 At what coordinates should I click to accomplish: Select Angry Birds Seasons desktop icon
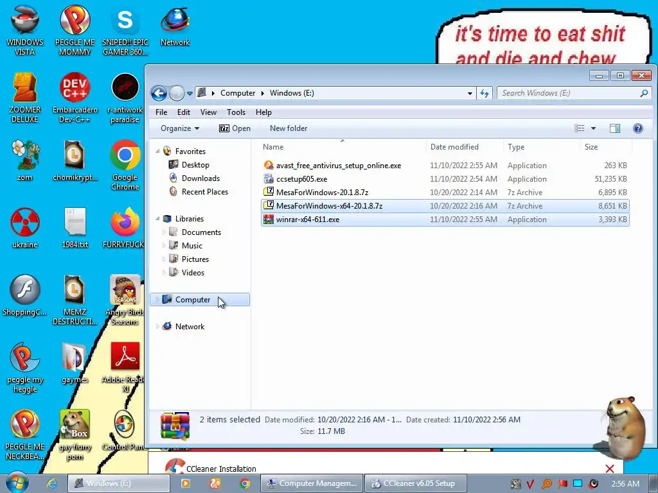(x=125, y=300)
